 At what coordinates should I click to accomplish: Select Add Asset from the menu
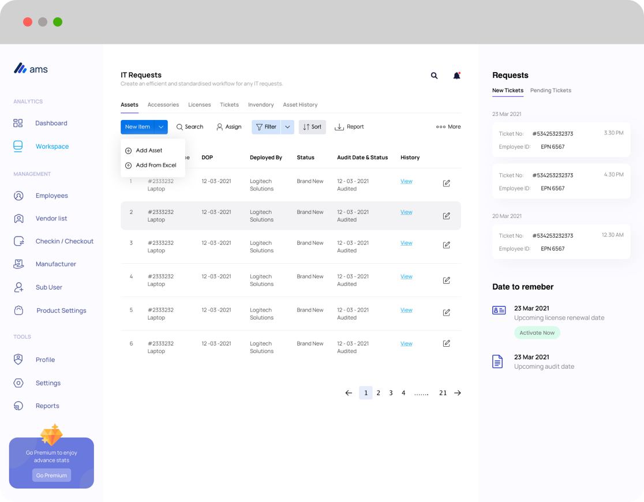(x=149, y=151)
